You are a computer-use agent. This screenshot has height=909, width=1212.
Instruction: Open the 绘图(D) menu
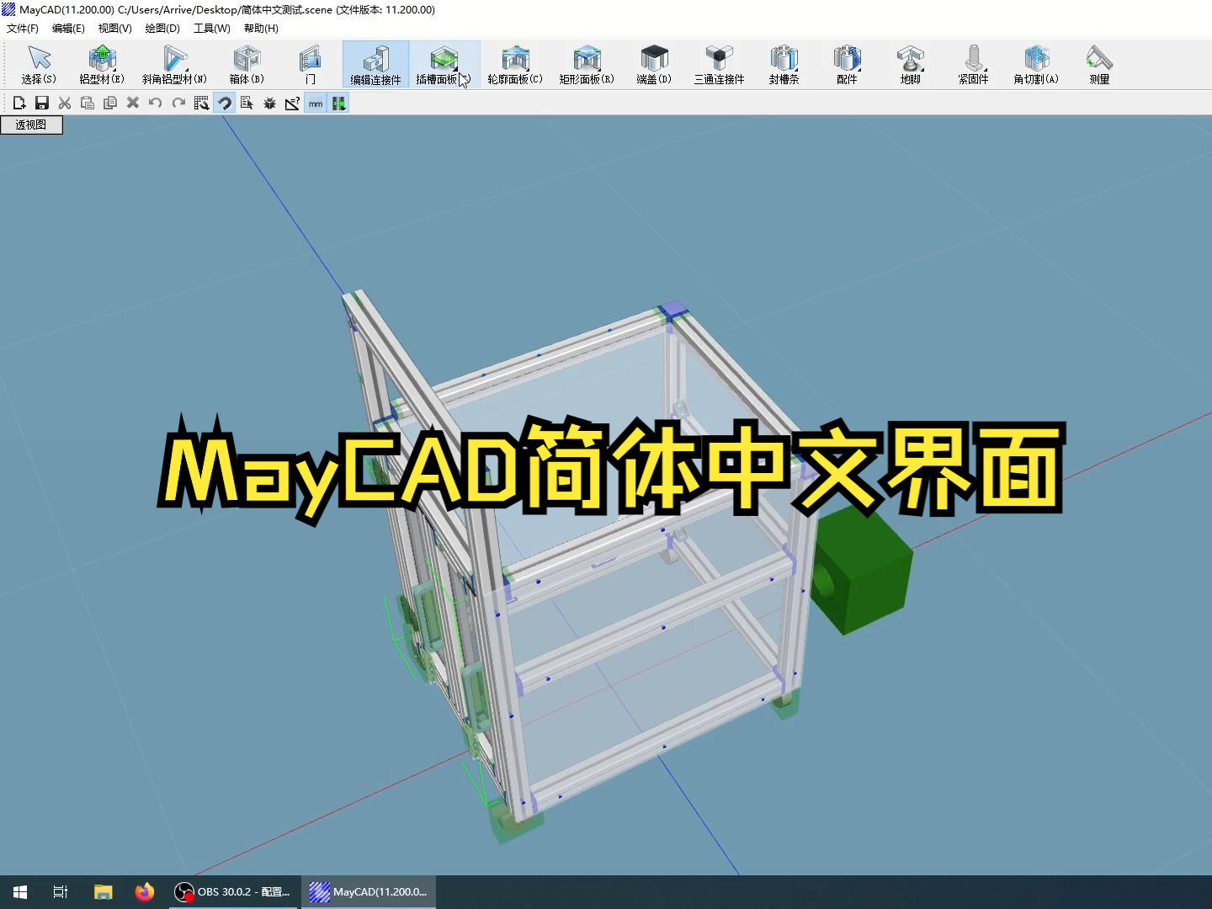pyautogui.click(x=162, y=28)
